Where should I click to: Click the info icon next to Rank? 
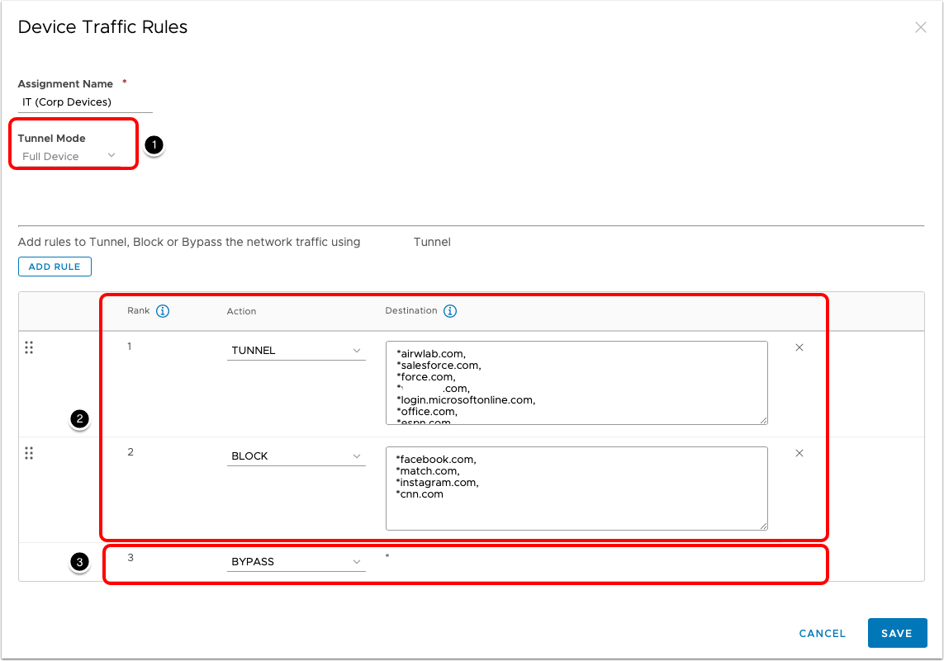coord(163,311)
